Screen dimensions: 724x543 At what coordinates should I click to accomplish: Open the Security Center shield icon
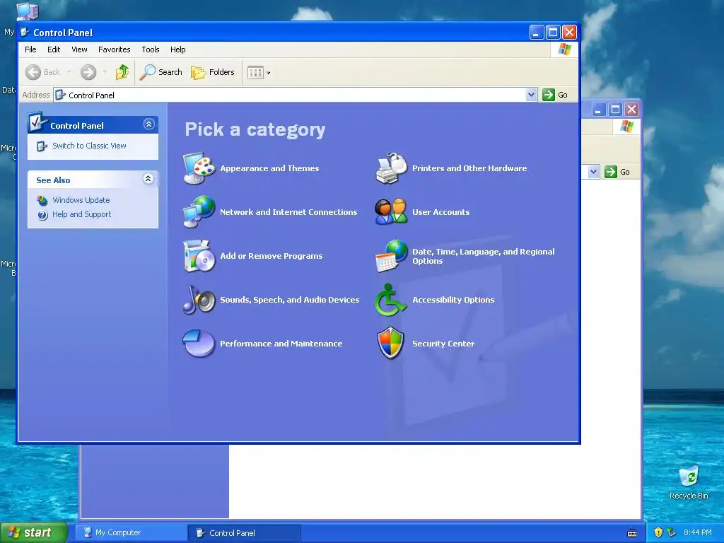tap(392, 343)
